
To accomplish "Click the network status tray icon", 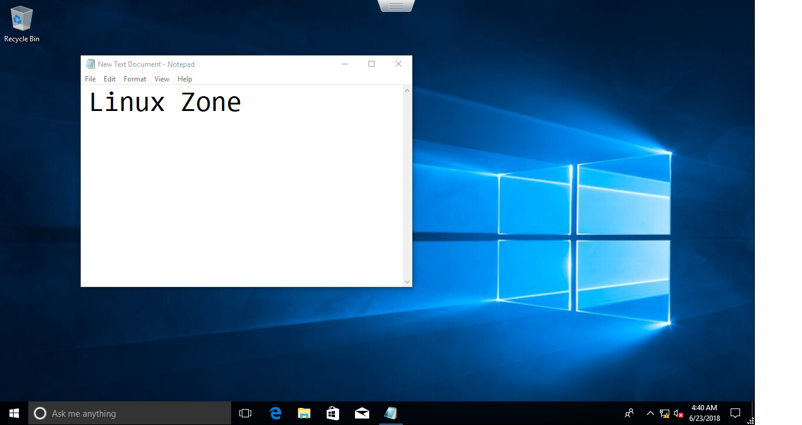I will (665, 413).
